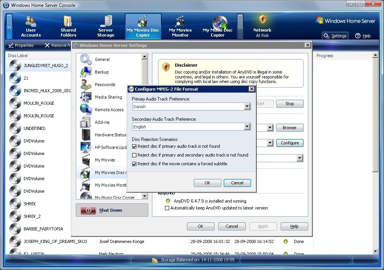Click the disc icon beside BARBIE_FAIRYTOPIA

15,229
